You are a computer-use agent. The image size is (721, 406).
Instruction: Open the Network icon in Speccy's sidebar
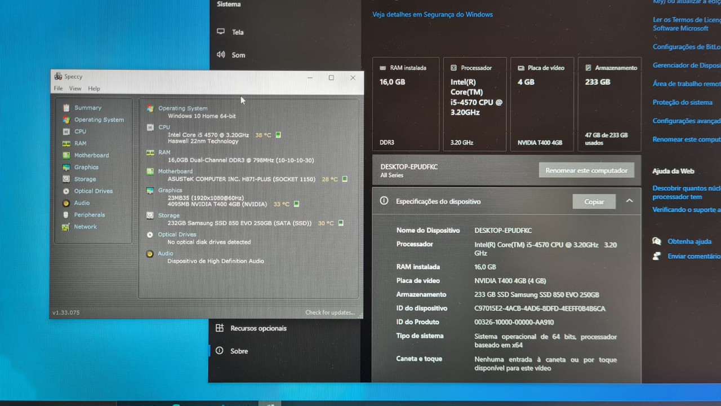pyautogui.click(x=66, y=227)
